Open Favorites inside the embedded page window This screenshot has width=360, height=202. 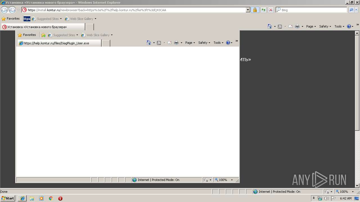pyautogui.click(x=27, y=35)
